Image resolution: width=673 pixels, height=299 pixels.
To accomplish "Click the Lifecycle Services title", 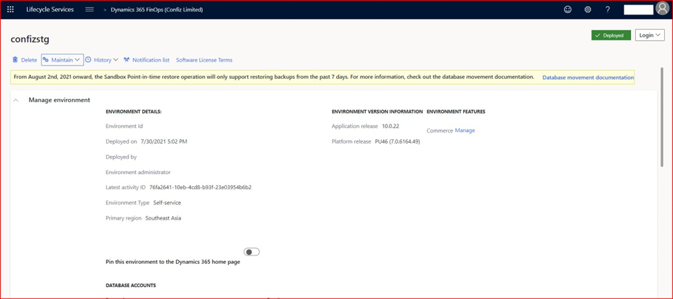I will [x=52, y=10].
